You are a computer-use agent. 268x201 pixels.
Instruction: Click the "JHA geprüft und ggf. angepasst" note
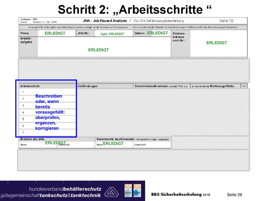(152, 139)
